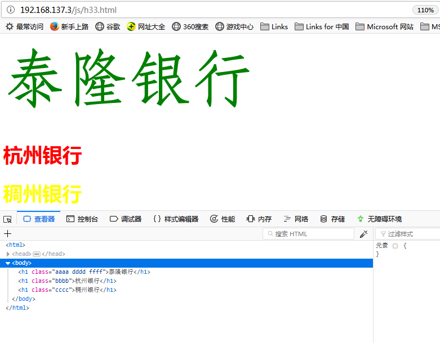Click the 过滤样式 filter styles field
The width and height of the screenshot is (440, 343).
(408, 234)
